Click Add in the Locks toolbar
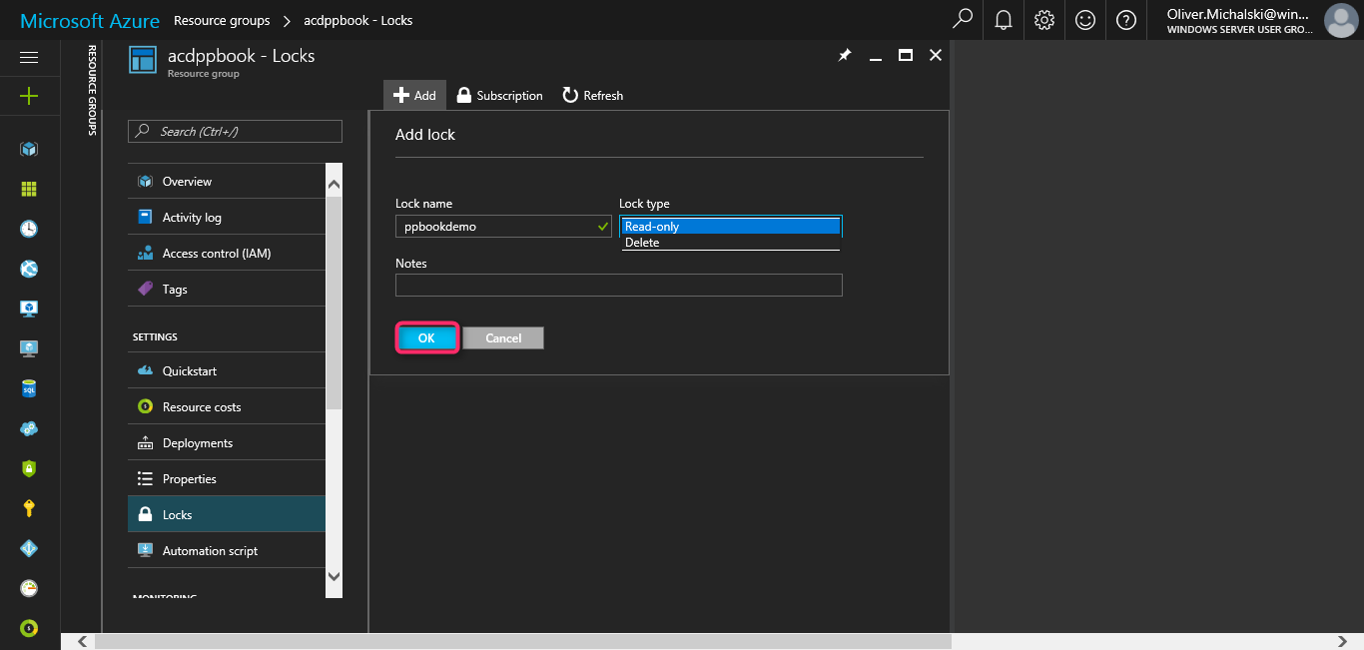The image size is (1364, 650). (x=414, y=96)
